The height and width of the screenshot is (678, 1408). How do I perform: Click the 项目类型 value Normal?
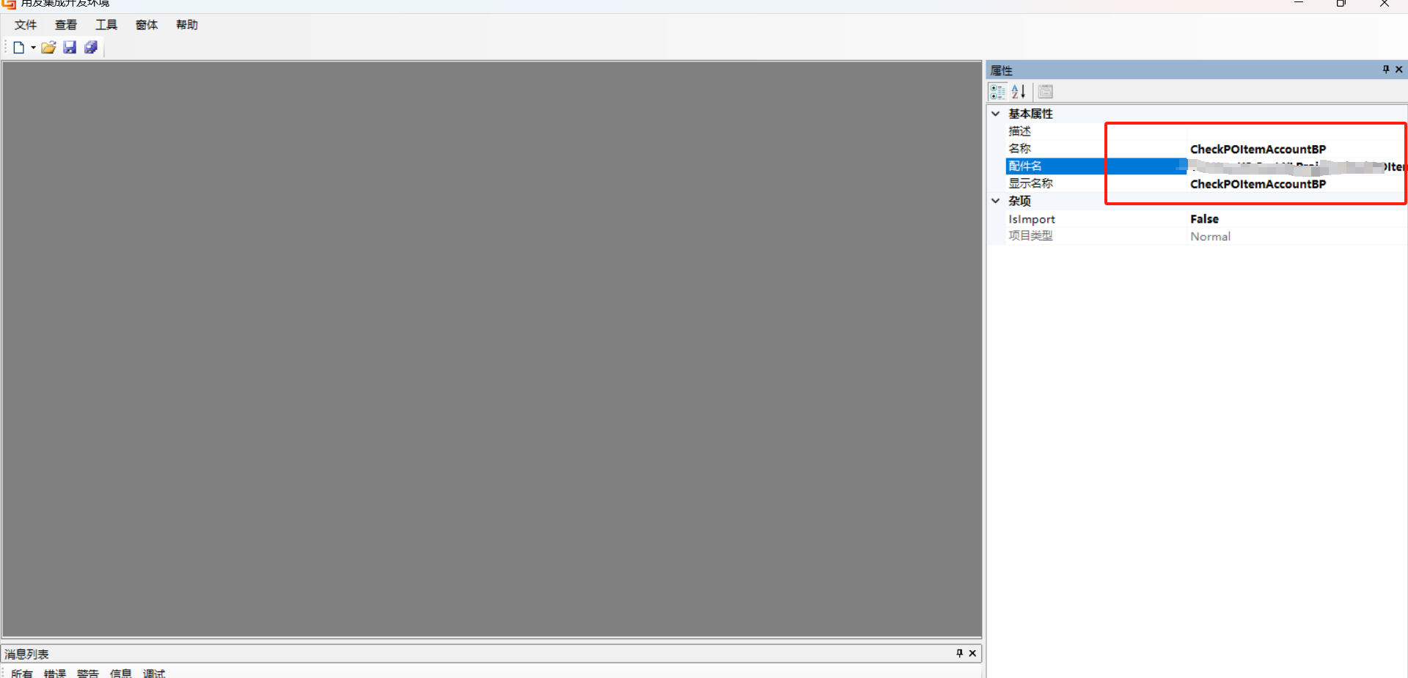click(x=1210, y=237)
